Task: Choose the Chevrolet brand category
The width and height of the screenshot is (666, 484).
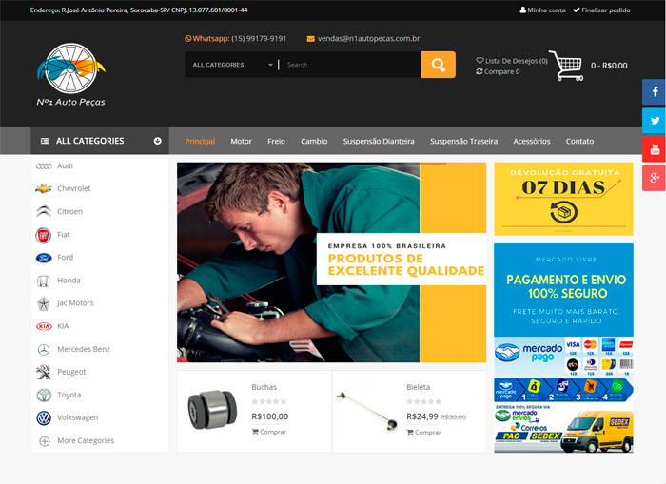Action: click(74, 188)
